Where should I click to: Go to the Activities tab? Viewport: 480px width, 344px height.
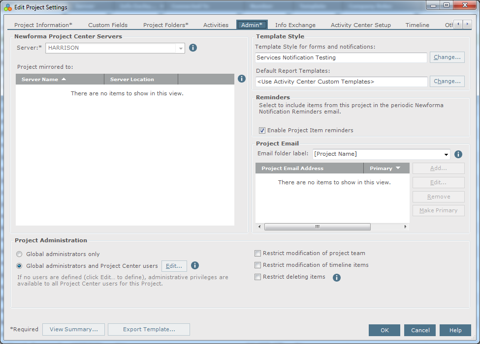coord(216,25)
